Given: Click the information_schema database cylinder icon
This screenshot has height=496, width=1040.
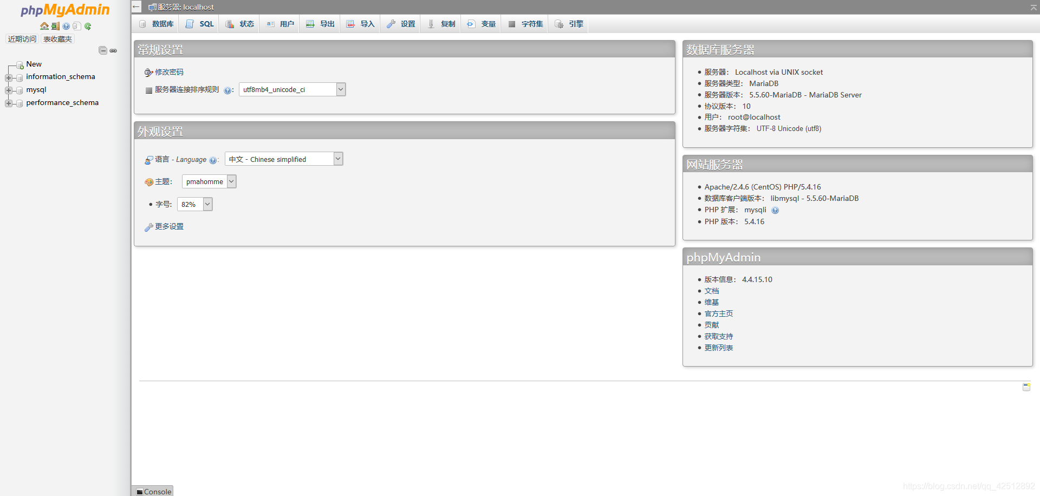Looking at the screenshot, I should (19, 77).
